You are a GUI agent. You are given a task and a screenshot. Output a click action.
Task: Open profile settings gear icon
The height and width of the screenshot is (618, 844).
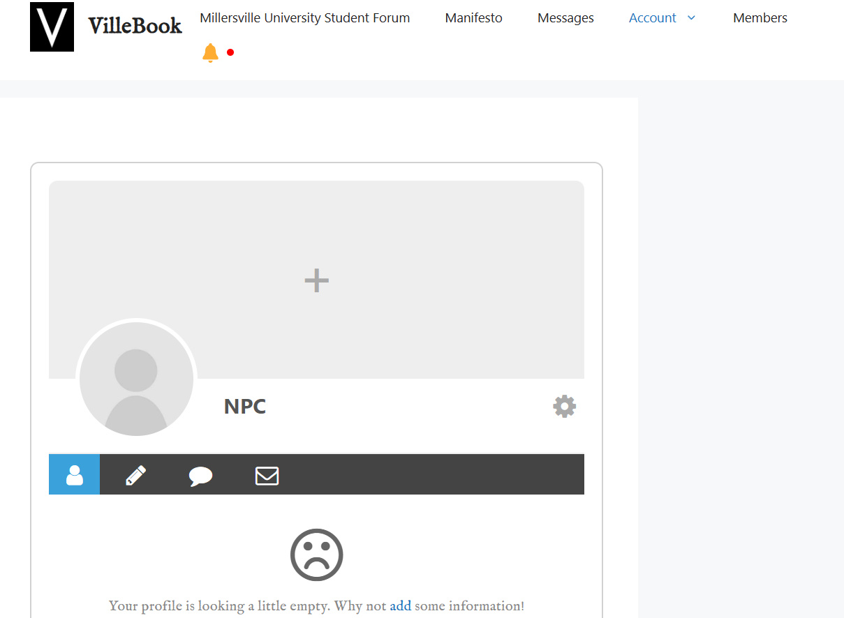[x=564, y=406]
